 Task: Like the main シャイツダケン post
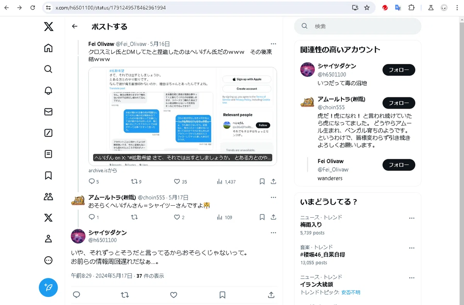(x=174, y=295)
